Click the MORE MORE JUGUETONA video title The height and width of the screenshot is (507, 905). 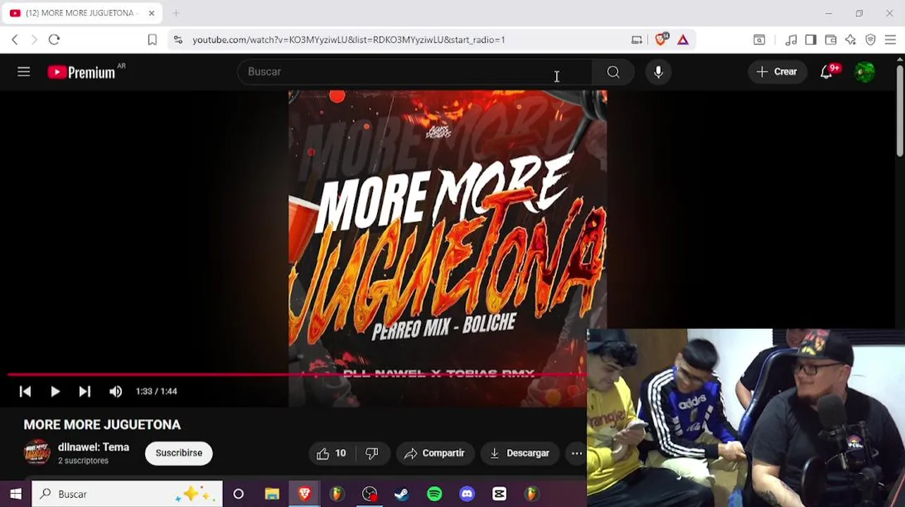(x=102, y=425)
